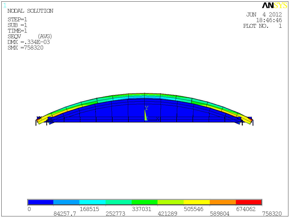Click the 'DMX =.334E-03' value
The image size is (290, 218).
click(29, 42)
